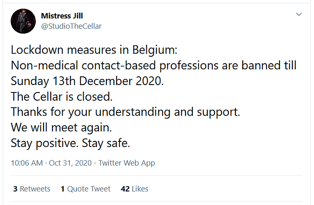
Task: Expand the tweet options chevron
Action: click(x=299, y=14)
